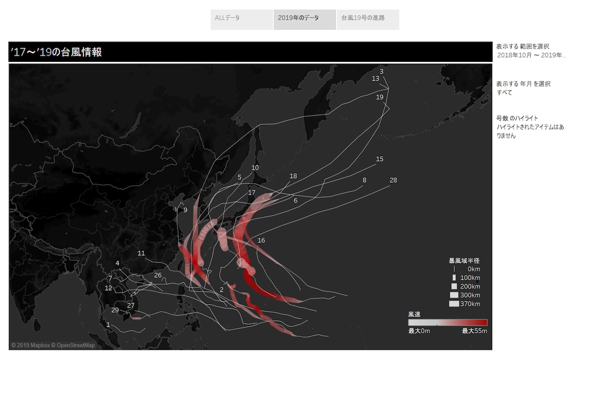Click typhoon label 18 on the map
Viewport: 609px width, 402px height.
[x=294, y=176]
